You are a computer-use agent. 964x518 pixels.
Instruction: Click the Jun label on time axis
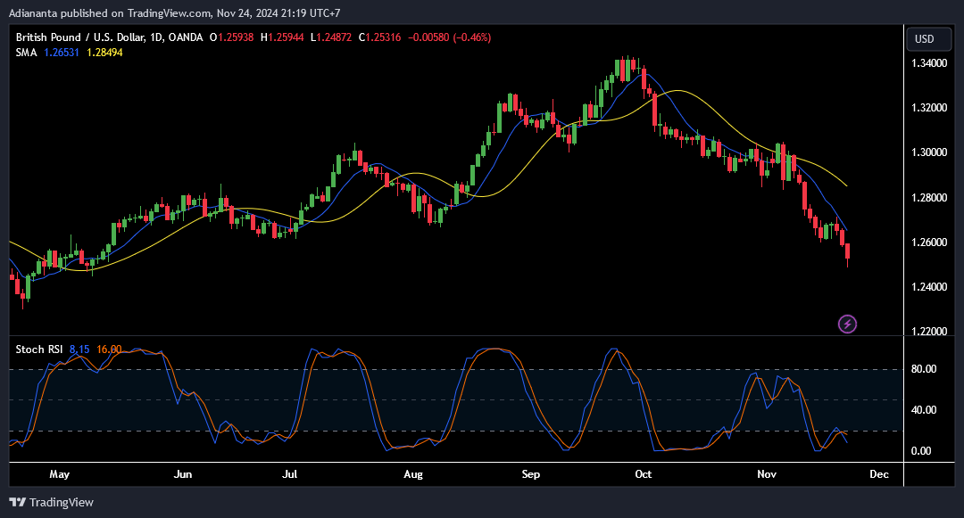click(x=183, y=474)
